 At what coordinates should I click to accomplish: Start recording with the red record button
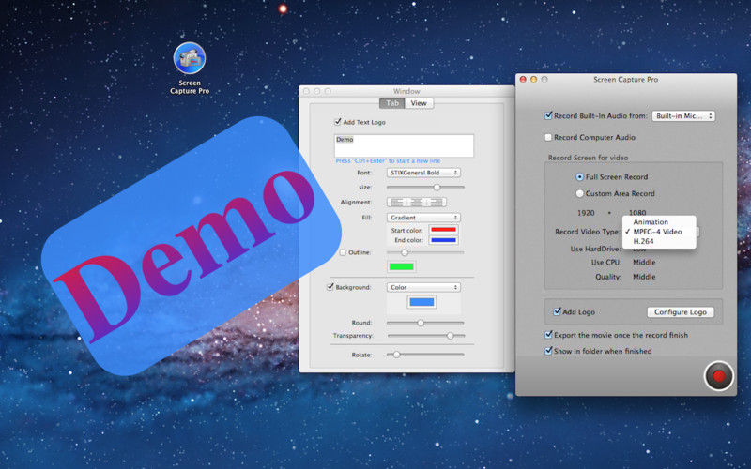(x=718, y=376)
